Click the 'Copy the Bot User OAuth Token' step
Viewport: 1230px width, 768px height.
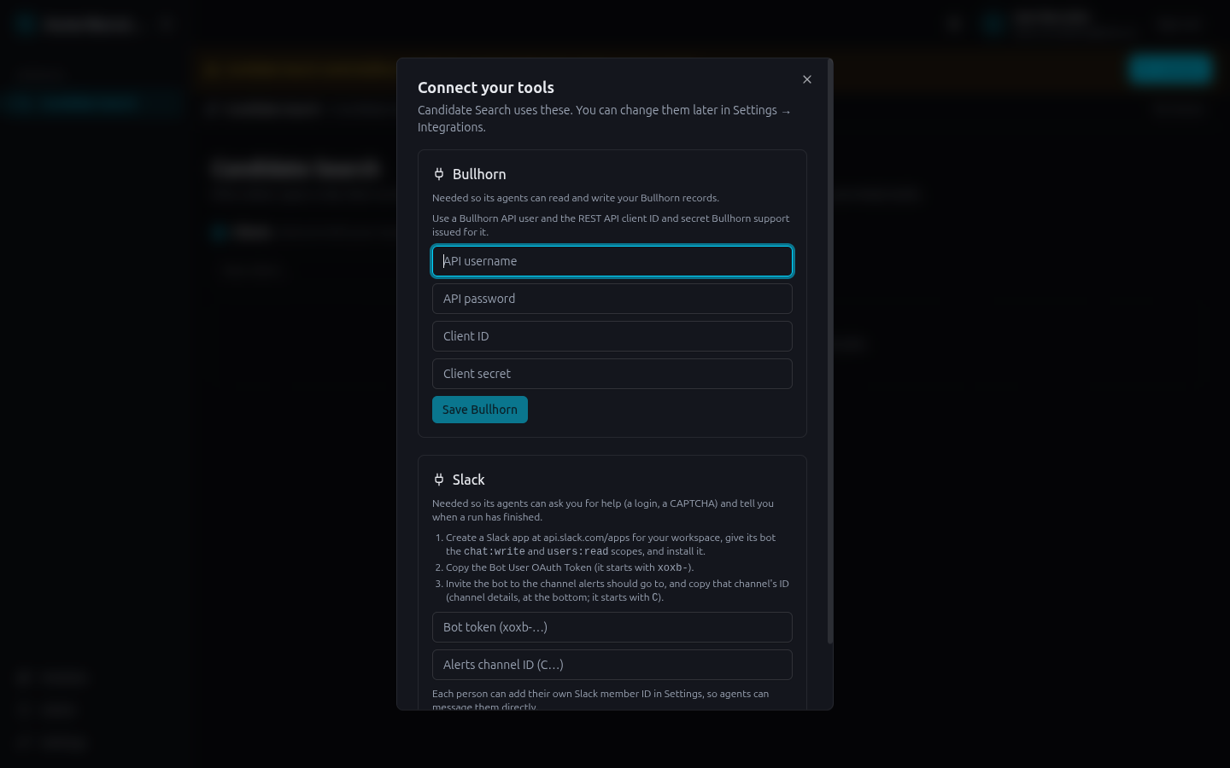point(570,567)
